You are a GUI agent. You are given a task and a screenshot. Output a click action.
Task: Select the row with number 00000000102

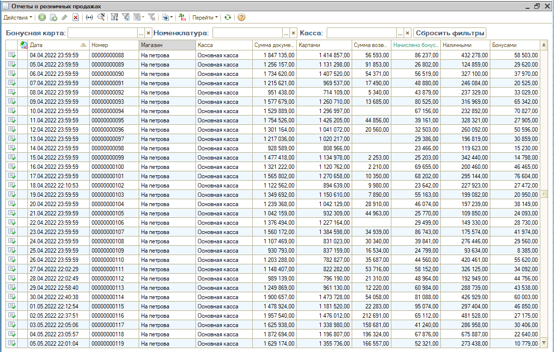pyautogui.click(x=108, y=186)
